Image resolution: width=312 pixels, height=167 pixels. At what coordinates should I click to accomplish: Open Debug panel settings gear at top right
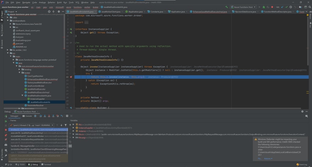[302, 111]
